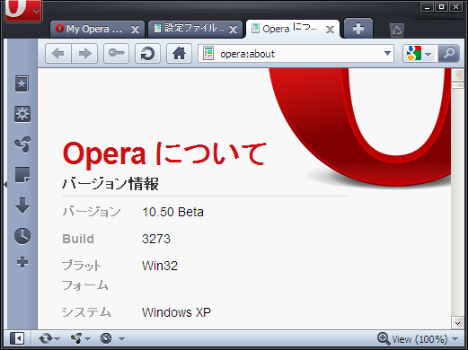Go to the home page
This screenshot has width=468, height=350.
click(x=179, y=54)
